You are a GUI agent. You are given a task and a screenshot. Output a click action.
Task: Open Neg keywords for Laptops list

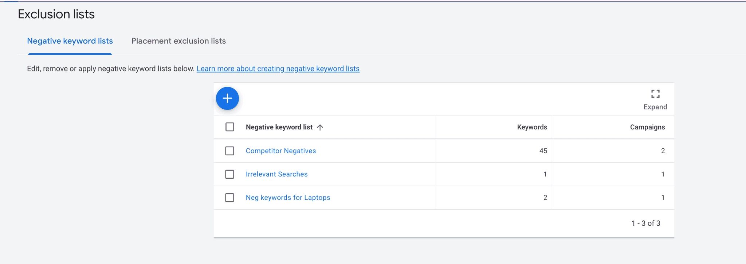(x=288, y=198)
